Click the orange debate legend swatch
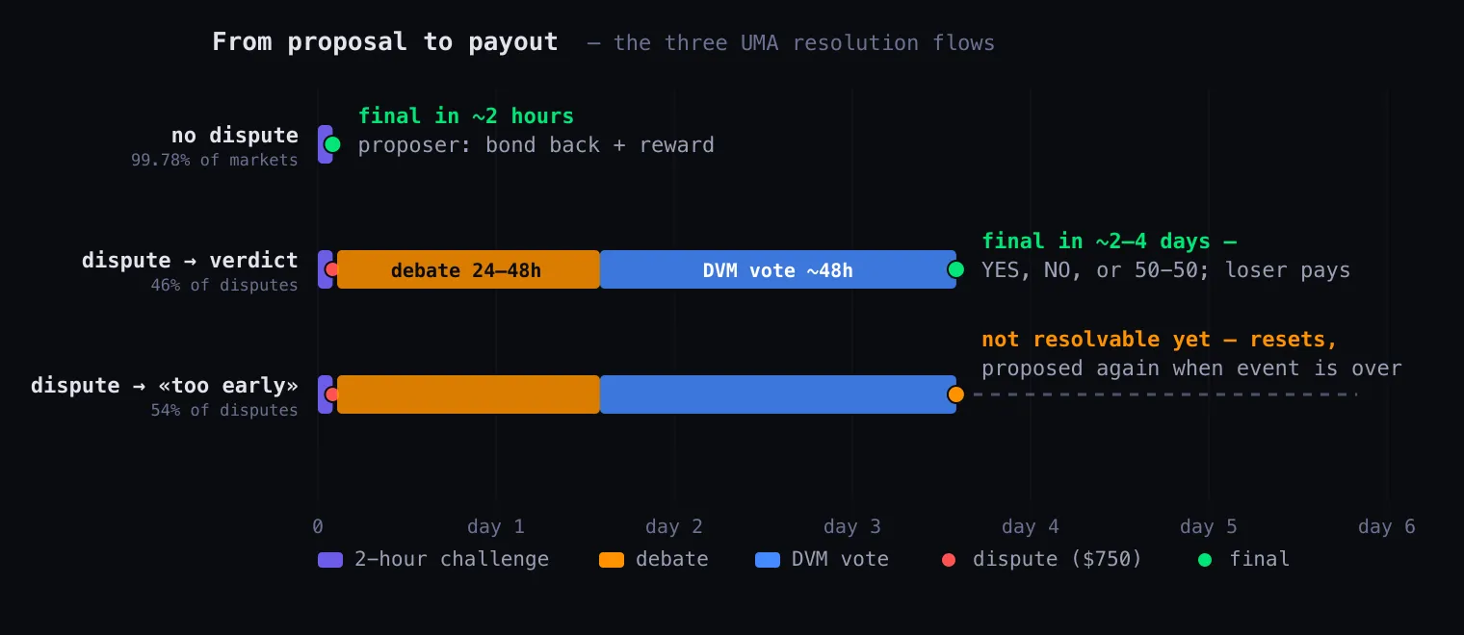 point(612,560)
